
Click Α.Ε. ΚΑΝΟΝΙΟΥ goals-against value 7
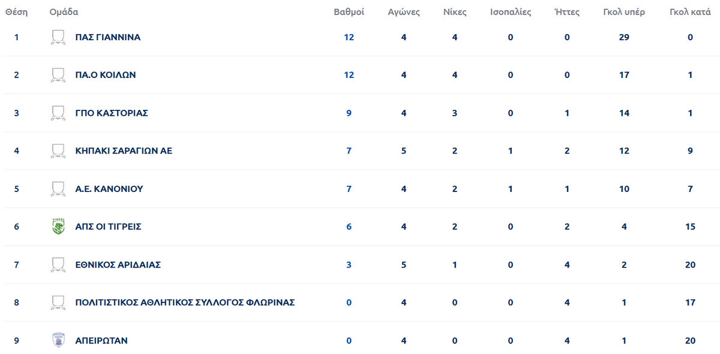tap(691, 189)
